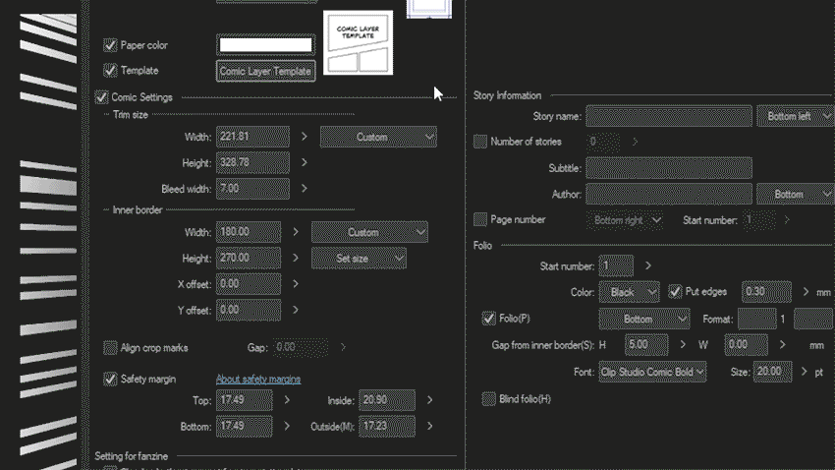Open the Clip Studio Comic Bold font dropdown

pos(653,372)
